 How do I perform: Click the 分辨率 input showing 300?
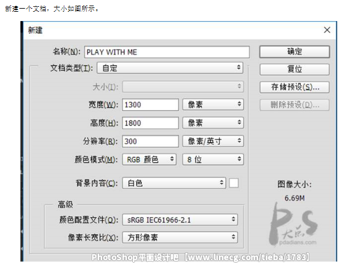click(x=150, y=141)
